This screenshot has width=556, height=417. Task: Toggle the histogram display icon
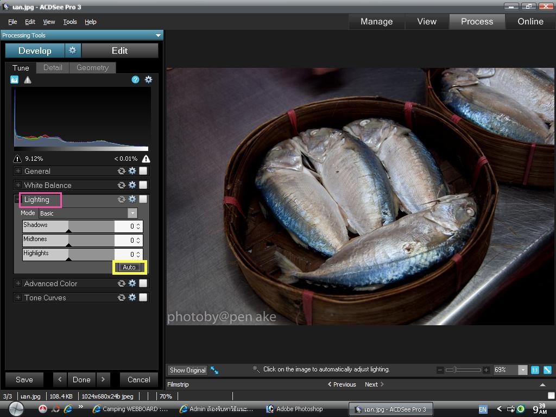tap(15, 80)
